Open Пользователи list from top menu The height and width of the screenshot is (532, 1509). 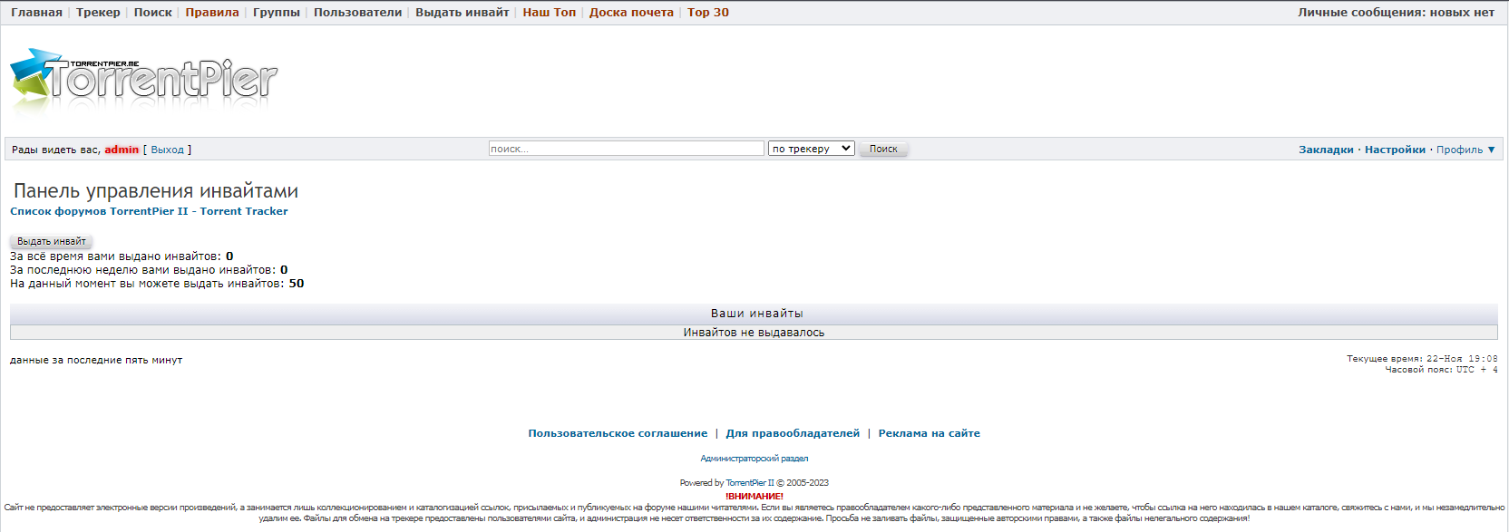(x=357, y=13)
